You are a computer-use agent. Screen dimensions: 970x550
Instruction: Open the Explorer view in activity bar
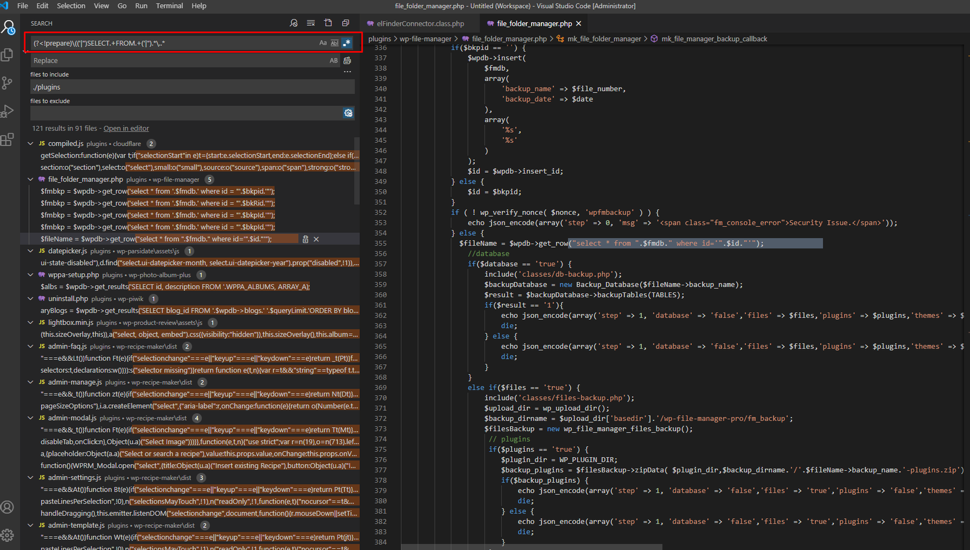click(x=8, y=55)
